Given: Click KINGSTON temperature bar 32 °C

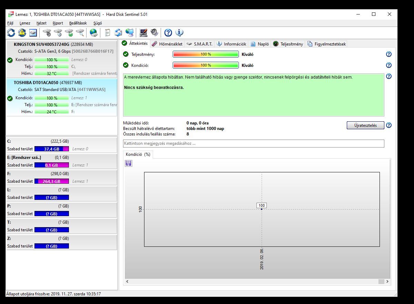Looking at the screenshot, I should 52,73.
